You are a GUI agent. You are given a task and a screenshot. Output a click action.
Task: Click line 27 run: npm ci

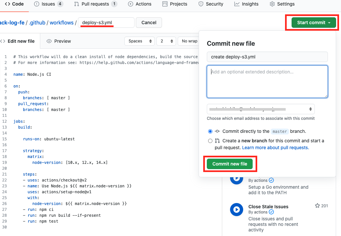click(38, 210)
